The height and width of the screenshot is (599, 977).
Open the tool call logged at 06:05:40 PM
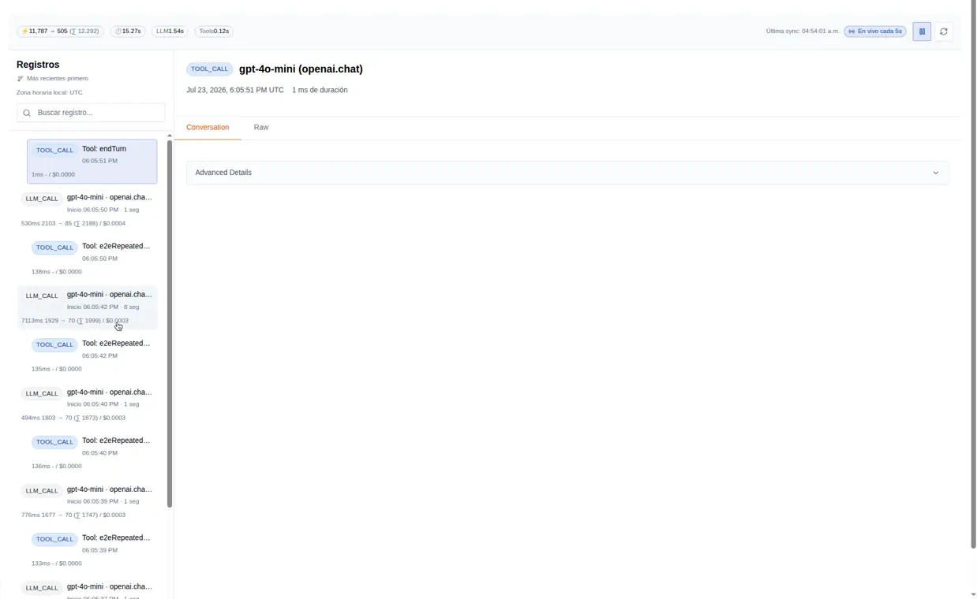92,453
